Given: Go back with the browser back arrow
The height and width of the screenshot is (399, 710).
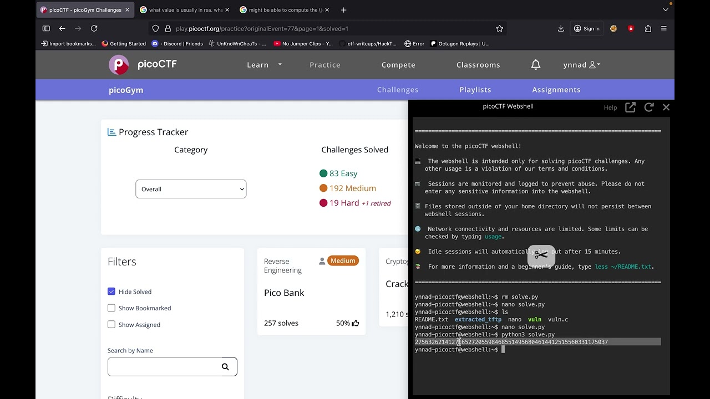Looking at the screenshot, I should tap(62, 28).
